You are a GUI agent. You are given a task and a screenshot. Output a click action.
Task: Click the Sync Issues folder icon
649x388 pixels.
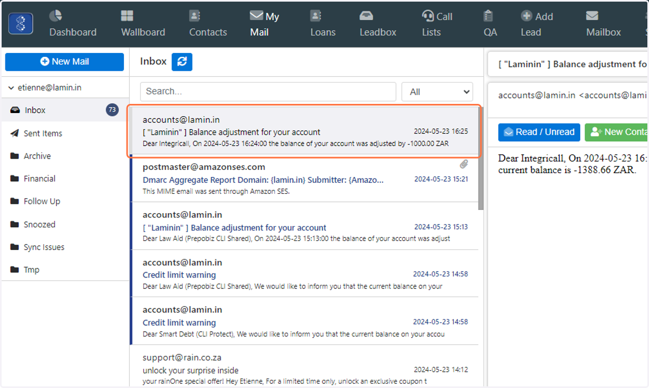15,247
